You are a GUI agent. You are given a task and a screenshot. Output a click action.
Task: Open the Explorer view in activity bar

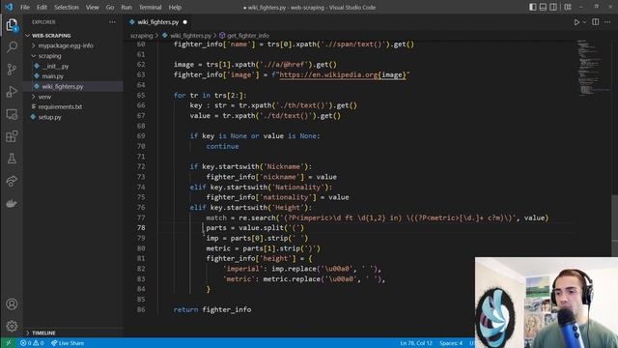12,25
